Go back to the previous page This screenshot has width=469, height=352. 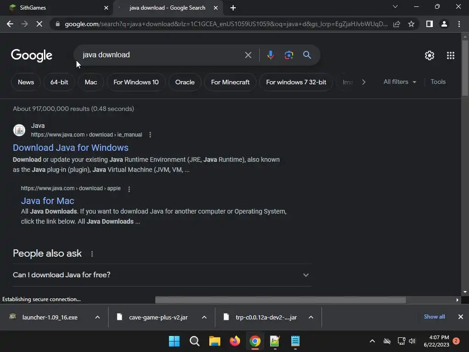[x=10, y=24]
